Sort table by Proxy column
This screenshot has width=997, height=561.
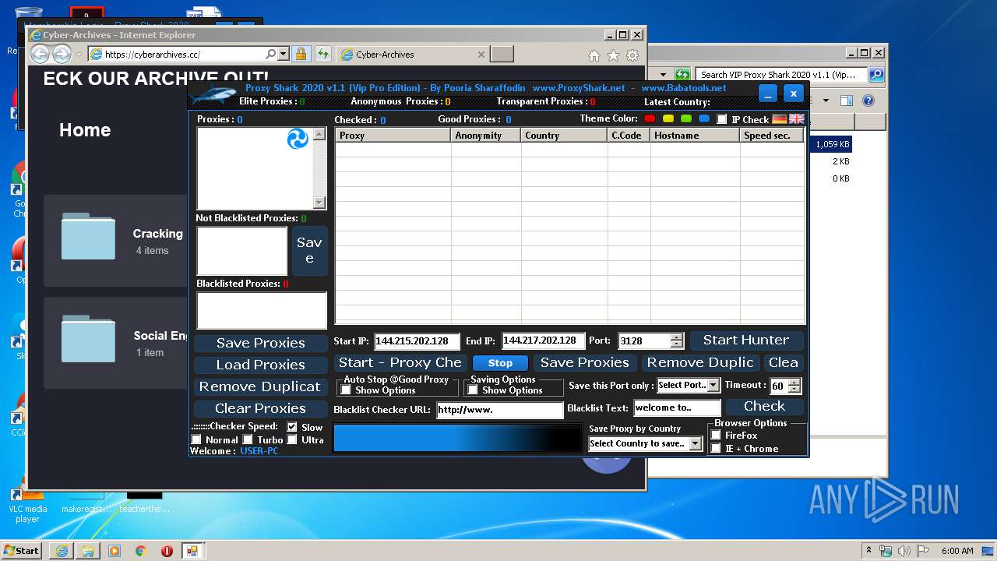click(393, 136)
